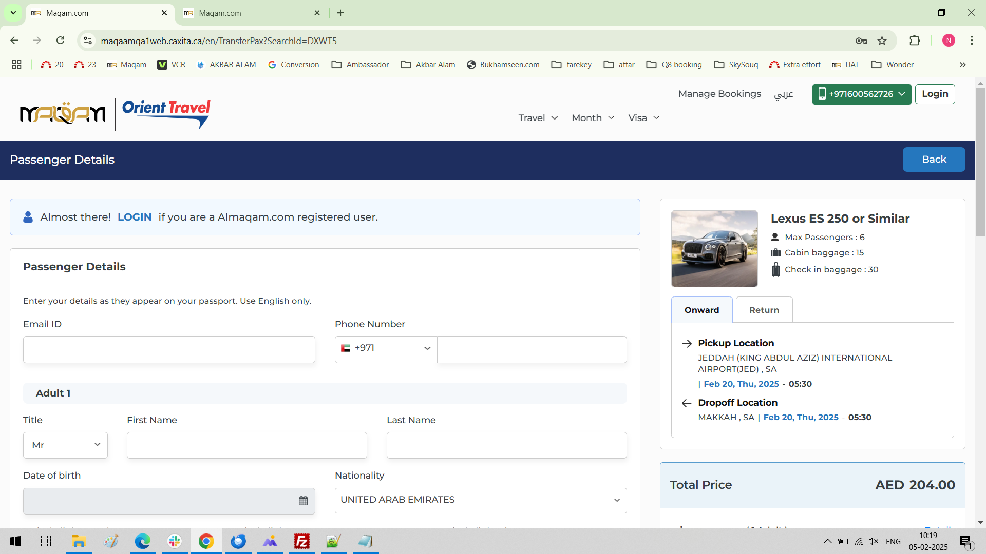Open the saved passwords key icon
Viewport: 986px width, 554px height.
click(861, 41)
